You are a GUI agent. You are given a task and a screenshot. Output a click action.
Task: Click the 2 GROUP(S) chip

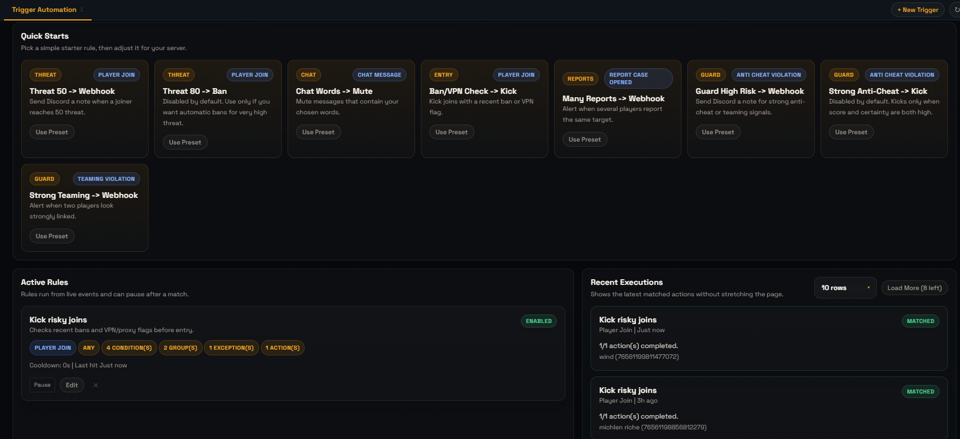point(180,347)
